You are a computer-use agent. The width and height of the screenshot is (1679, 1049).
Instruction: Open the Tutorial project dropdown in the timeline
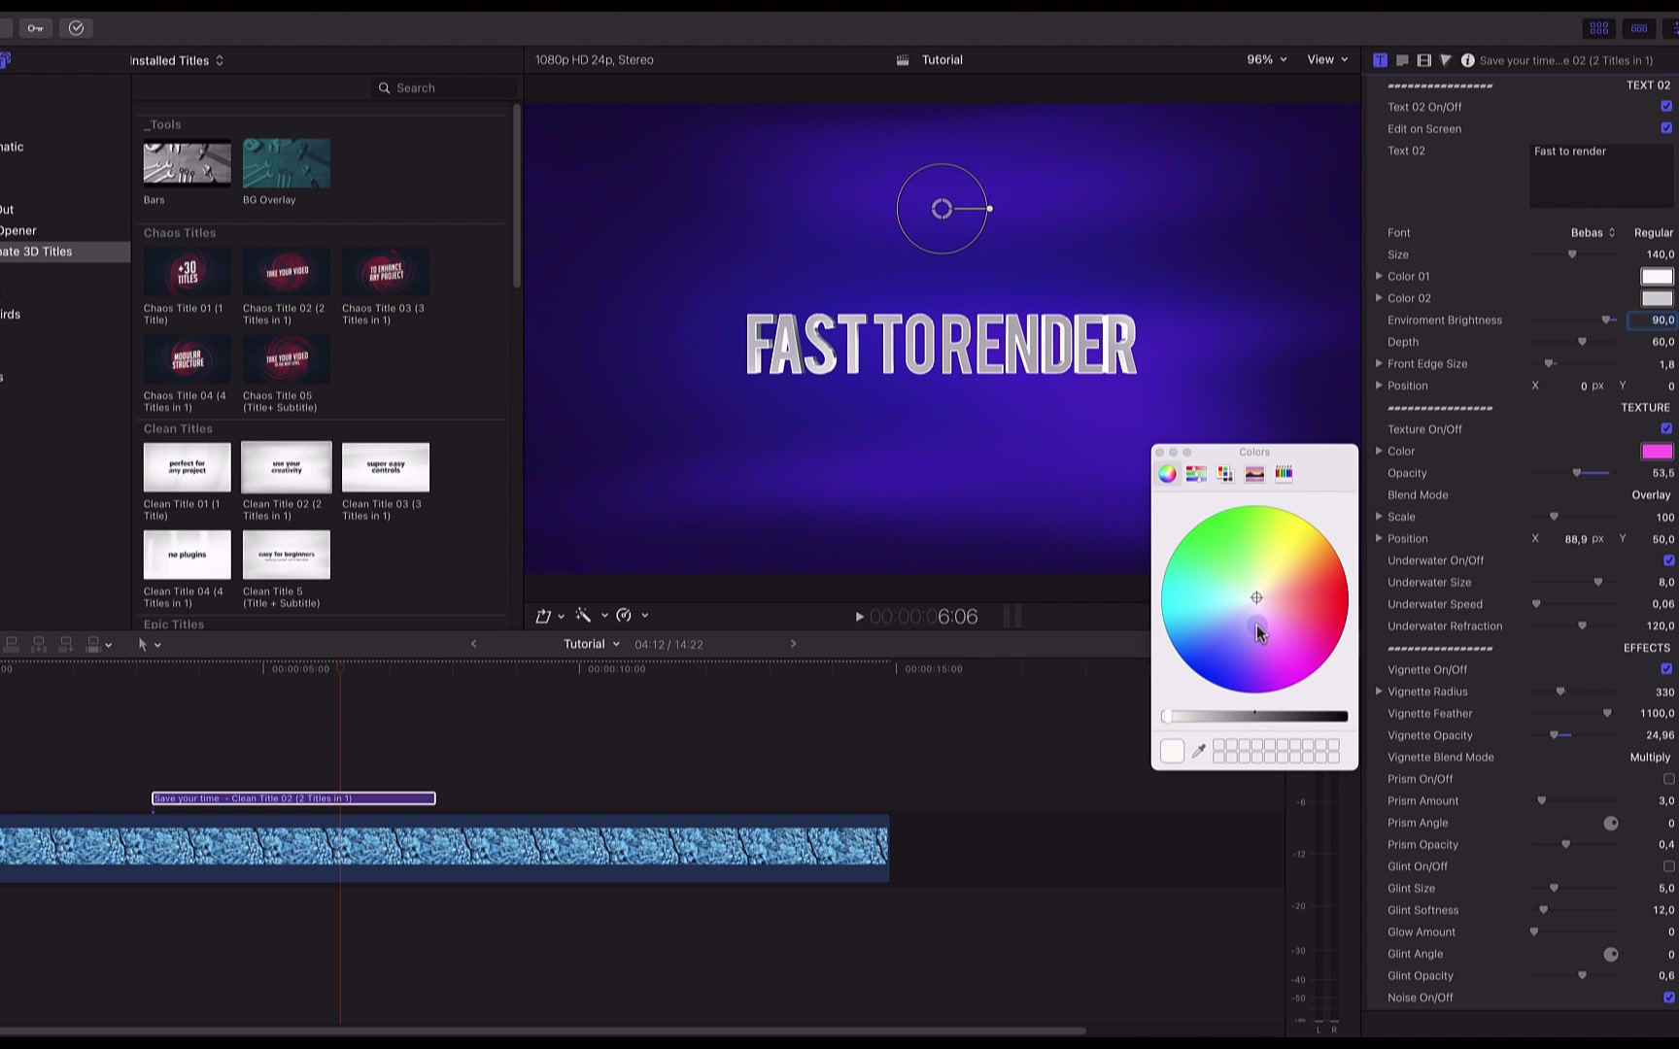point(590,643)
